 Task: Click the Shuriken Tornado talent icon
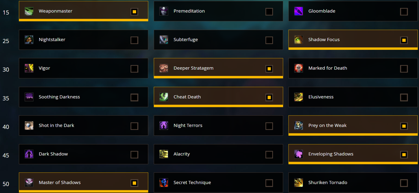click(x=298, y=183)
